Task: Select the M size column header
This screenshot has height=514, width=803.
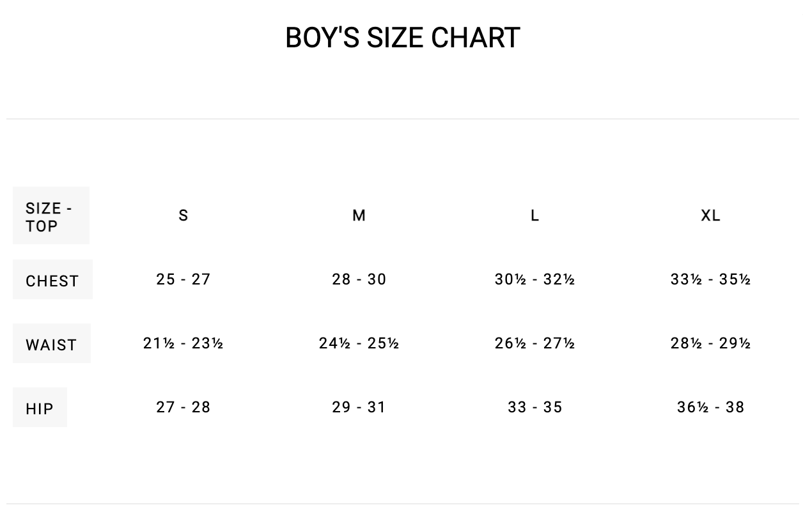Action: 359,215
